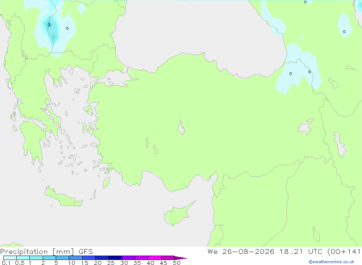The height and width of the screenshot is (265, 362).
Task: Click the legend value "15"
Action: (85, 263)
